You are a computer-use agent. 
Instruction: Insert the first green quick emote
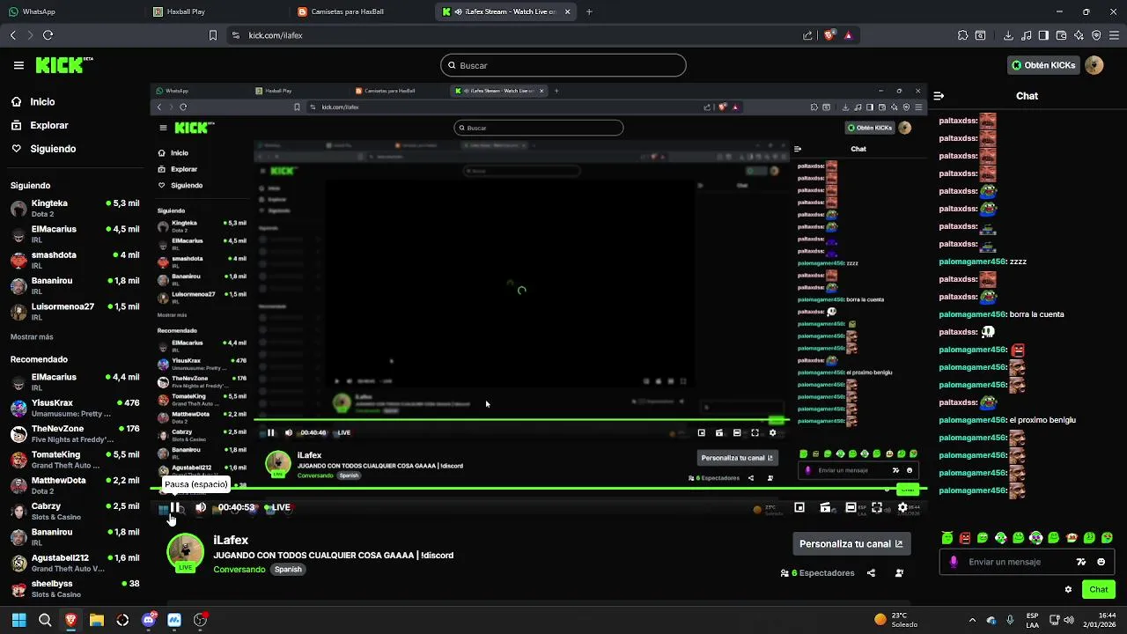947,538
